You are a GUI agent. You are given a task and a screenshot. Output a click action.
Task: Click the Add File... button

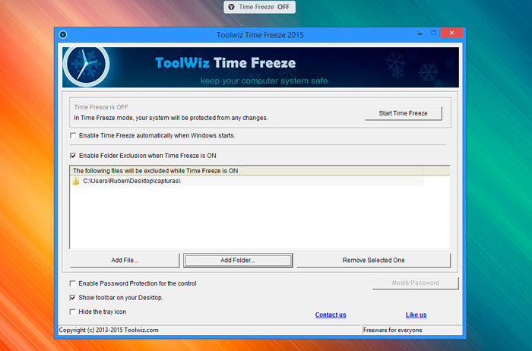(x=125, y=261)
